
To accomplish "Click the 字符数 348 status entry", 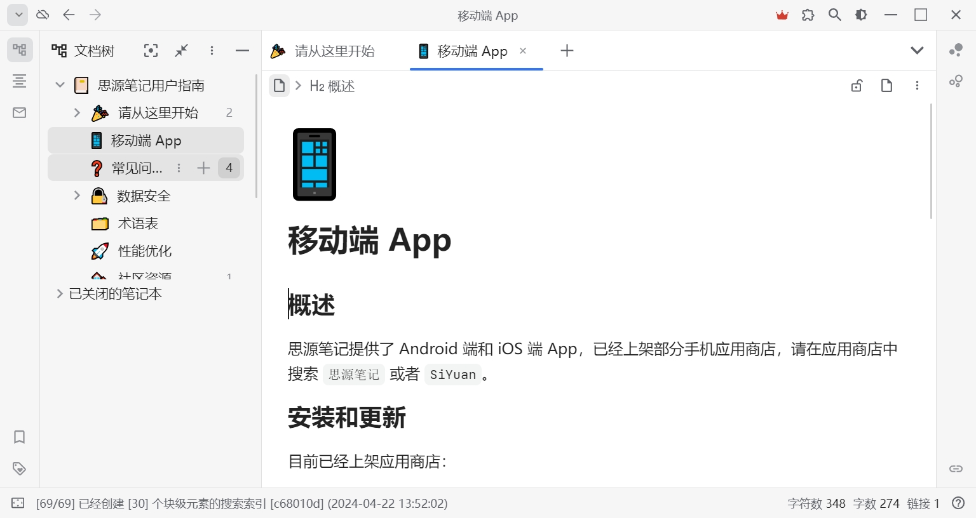I will (x=817, y=503).
